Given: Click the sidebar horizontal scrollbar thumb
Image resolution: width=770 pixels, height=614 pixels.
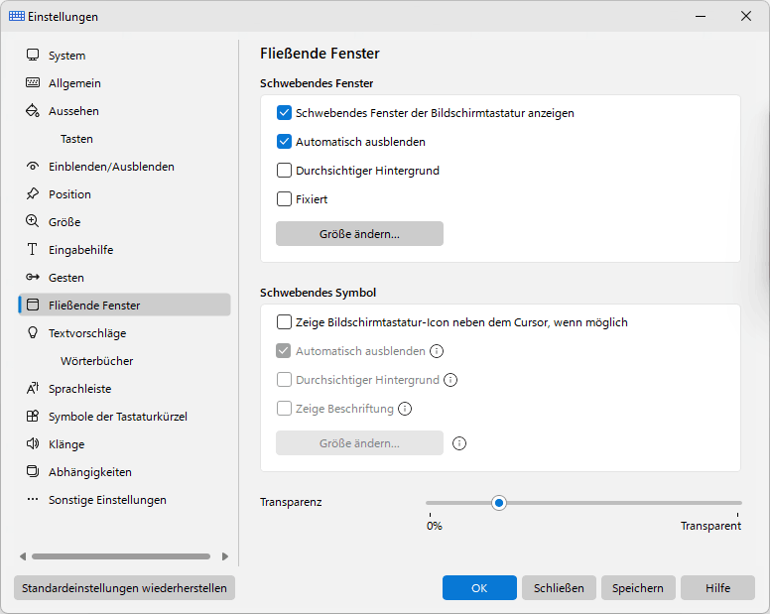Looking at the screenshot, I should point(121,556).
